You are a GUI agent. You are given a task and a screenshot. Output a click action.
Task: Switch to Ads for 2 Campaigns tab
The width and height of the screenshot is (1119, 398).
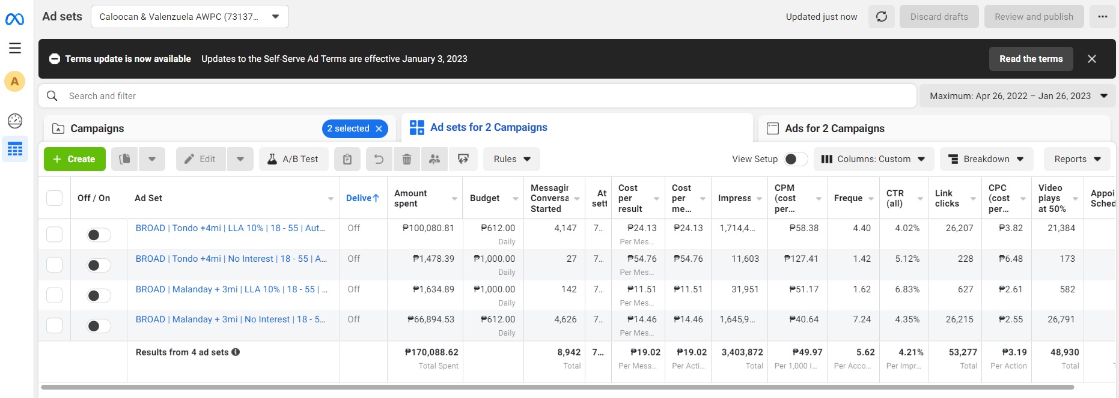(834, 128)
